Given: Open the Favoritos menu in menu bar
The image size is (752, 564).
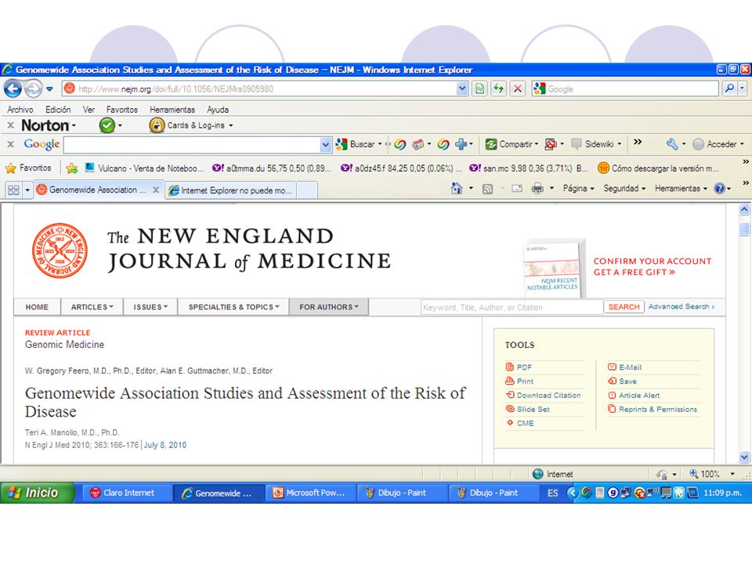Looking at the screenshot, I should [x=122, y=110].
